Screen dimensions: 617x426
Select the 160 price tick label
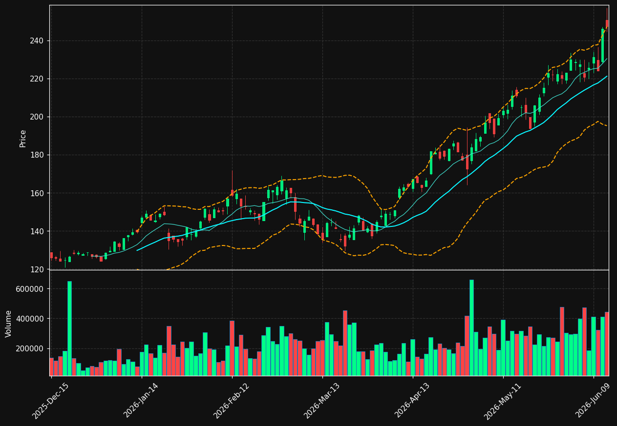[37, 193]
